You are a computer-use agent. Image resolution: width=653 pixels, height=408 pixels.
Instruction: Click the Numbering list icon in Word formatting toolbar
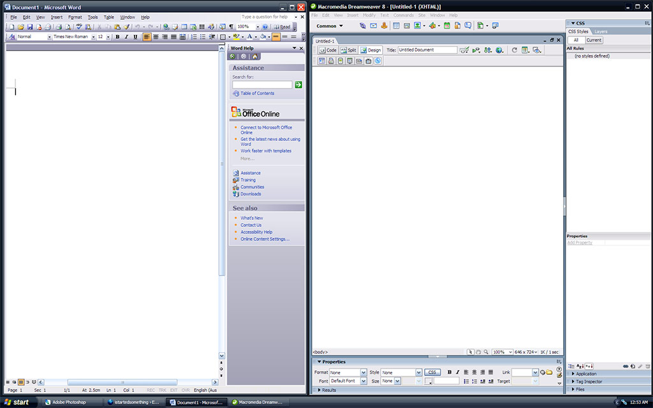point(194,36)
